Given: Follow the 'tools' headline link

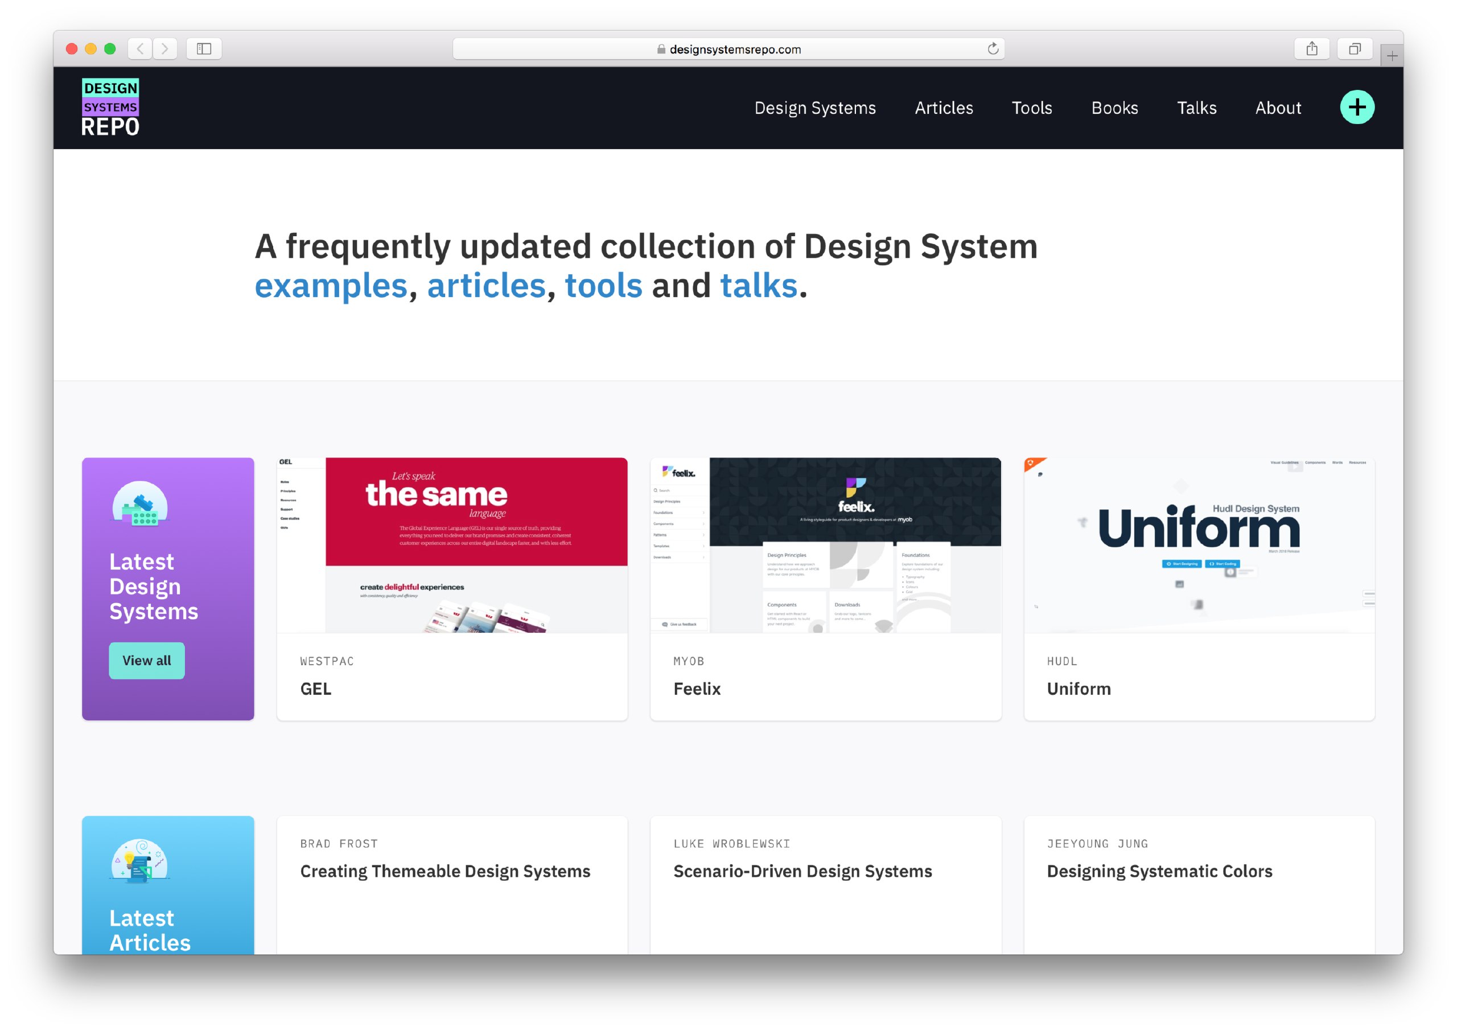Looking at the screenshot, I should (603, 286).
